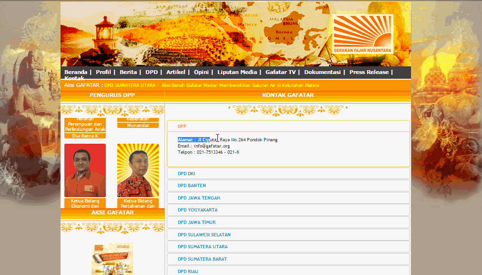Click the PENGURUS DPP heading
Viewport: 482px width, 275px height.
click(x=112, y=95)
